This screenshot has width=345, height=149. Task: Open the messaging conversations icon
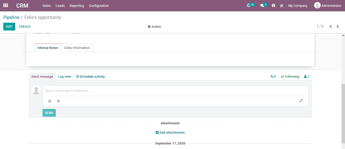[262, 5]
